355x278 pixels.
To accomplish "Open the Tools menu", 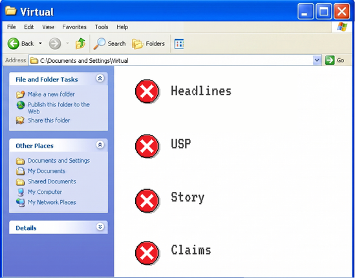I will [102, 27].
